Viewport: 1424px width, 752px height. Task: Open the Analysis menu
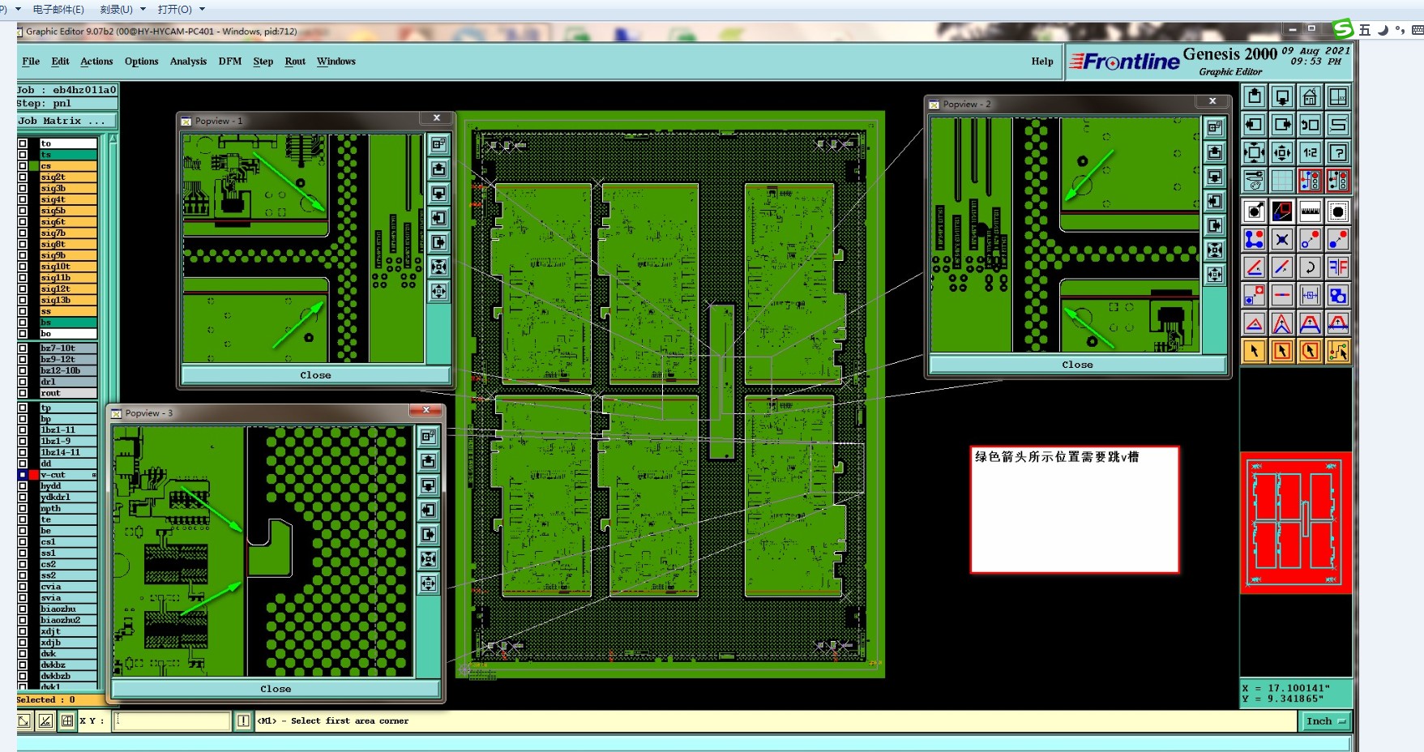[x=188, y=62]
